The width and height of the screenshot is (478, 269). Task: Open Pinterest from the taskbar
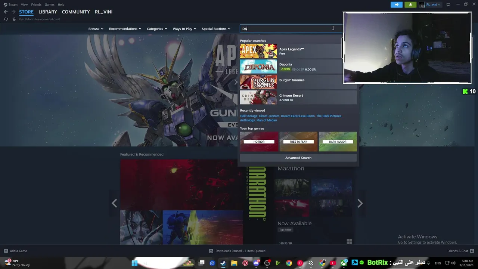tap(245, 263)
